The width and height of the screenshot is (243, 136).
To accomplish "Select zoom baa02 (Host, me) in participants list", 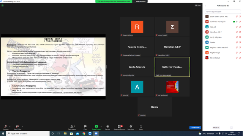I will (223, 17).
